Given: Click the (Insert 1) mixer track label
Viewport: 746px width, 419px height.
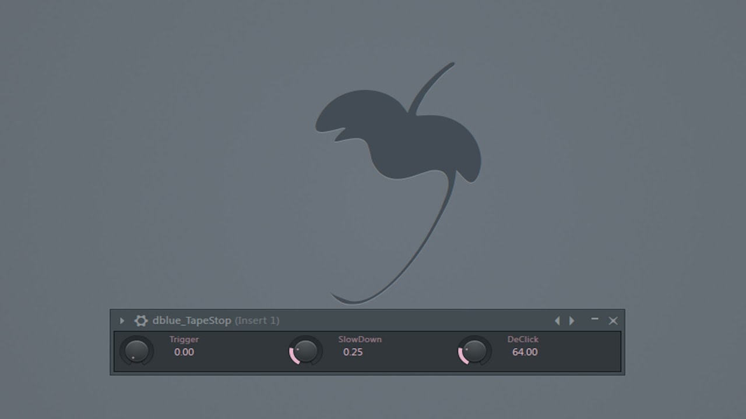Looking at the screenshot, I should point(257,321).
